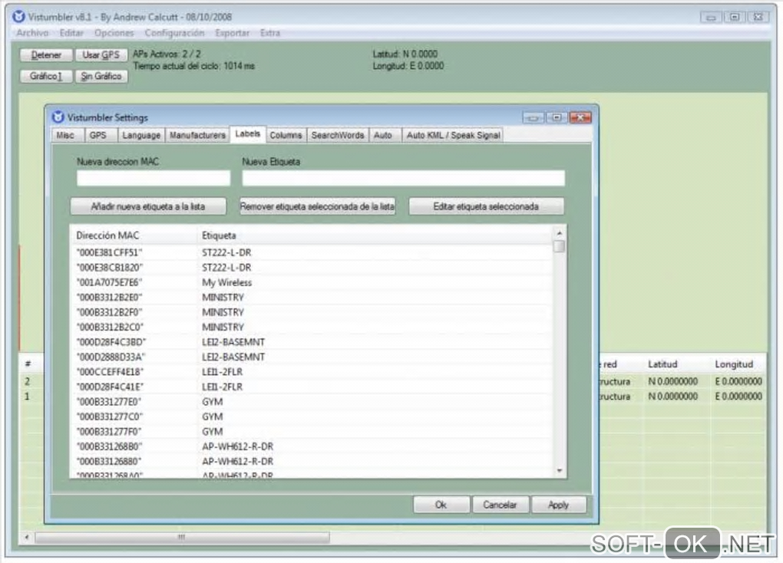Click the main window horizontal scrollbar thumb
The image size is (783, 563).
click(182, 538)
